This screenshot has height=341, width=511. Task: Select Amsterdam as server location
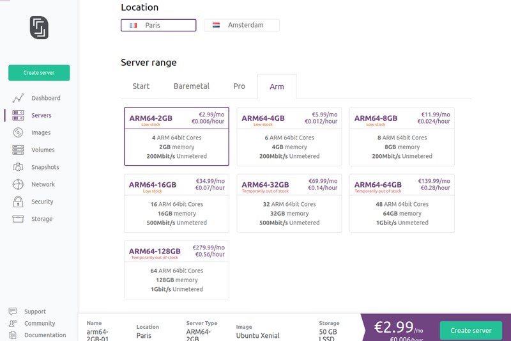(241, 25)
